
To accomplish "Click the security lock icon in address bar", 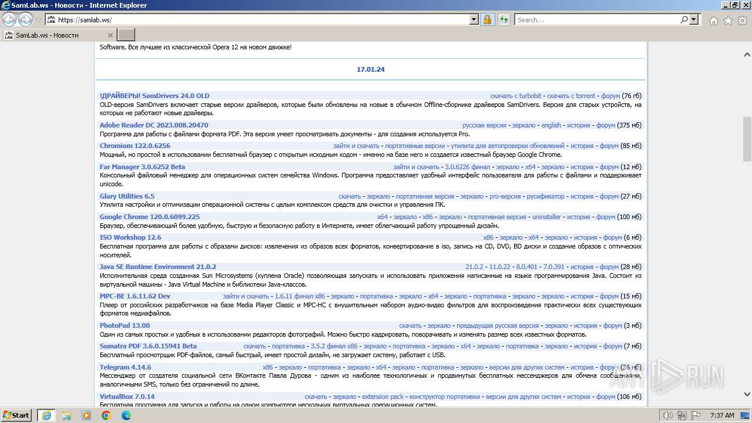I will click(x=487, y=19).
